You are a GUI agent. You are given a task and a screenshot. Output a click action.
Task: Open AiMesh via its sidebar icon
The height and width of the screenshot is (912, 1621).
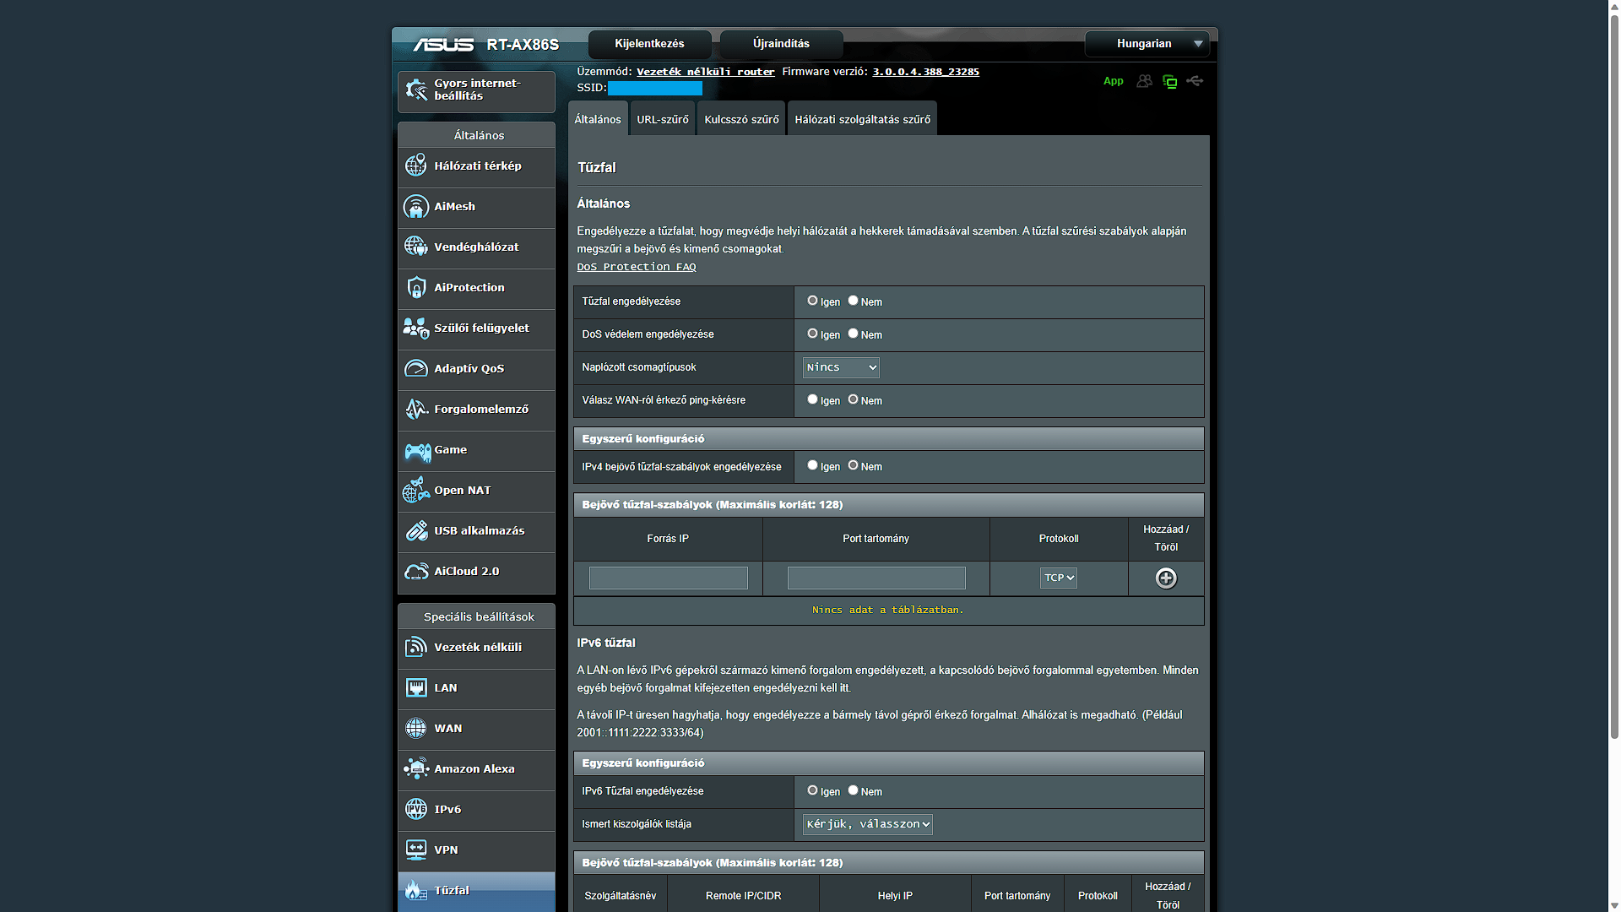415,206
